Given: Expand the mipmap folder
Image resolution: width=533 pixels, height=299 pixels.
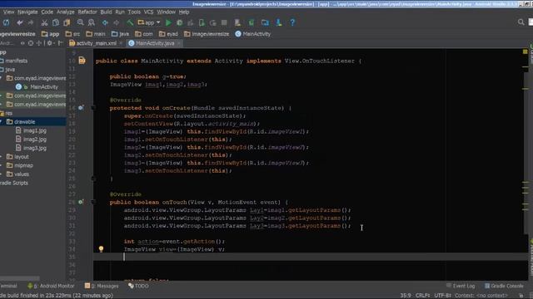Looking at the screenshot, I should [2, 165].
